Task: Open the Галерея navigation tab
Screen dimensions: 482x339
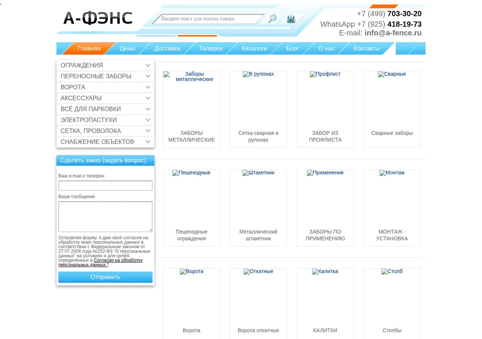Action: pyautogui.click(x=211, y=49)
